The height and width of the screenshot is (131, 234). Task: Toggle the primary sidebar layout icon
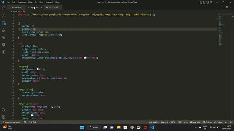coord(201,2)
